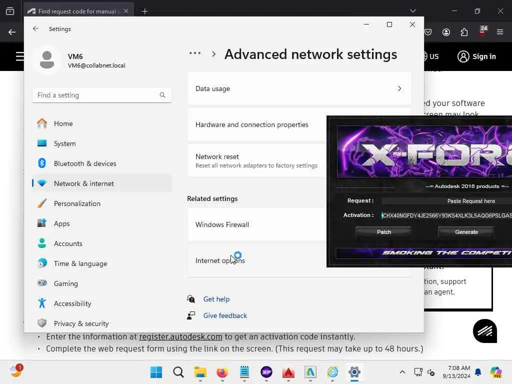Open Hardware and connection properties
This screenshot has height=384, width=512.
[x=257, y=124]
